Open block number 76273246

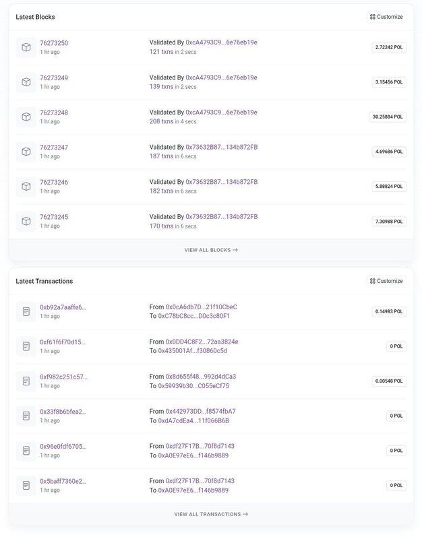pos(54,182)
